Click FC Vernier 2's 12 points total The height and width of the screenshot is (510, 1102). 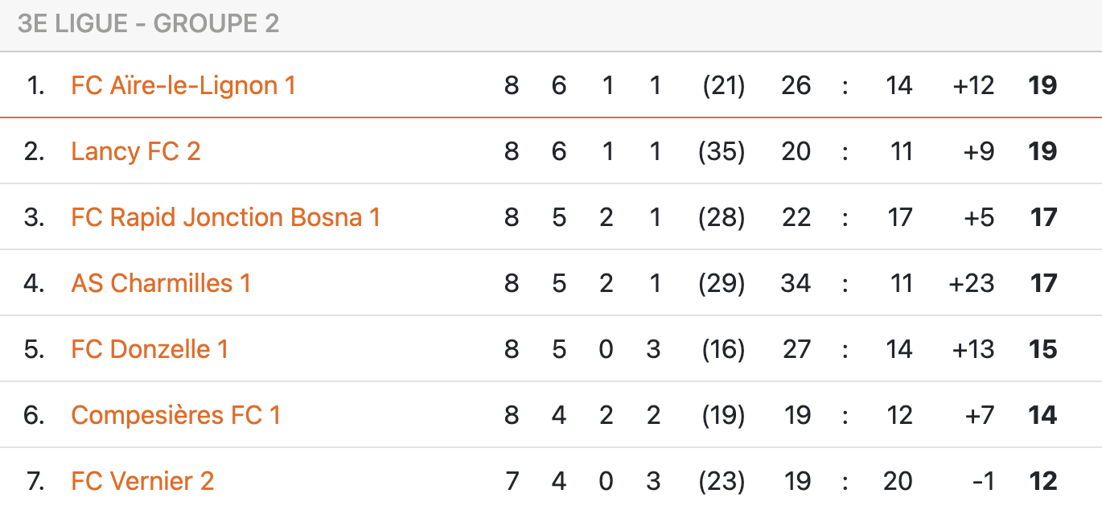pos(1042,481)
